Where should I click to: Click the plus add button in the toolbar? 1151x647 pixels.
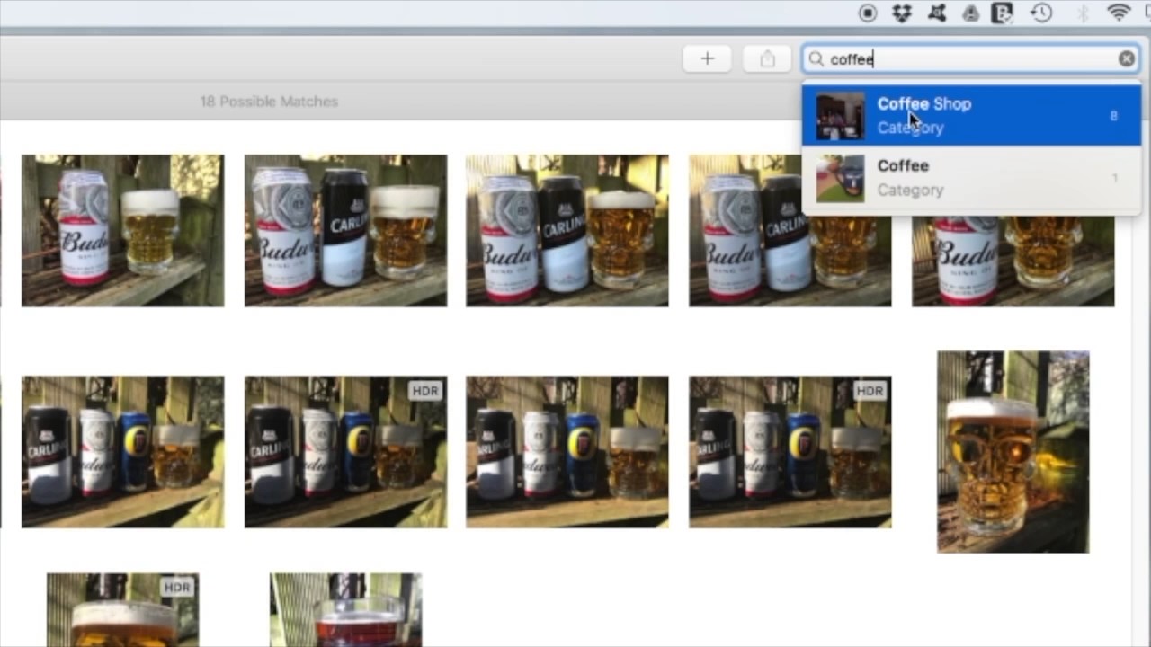707,59
